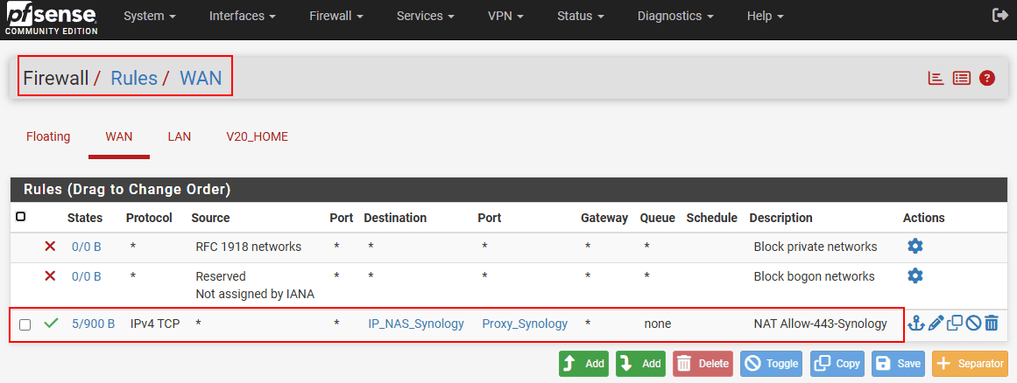1017x383 pixels.
Task: Click the Save button
Action: point(898,364)
